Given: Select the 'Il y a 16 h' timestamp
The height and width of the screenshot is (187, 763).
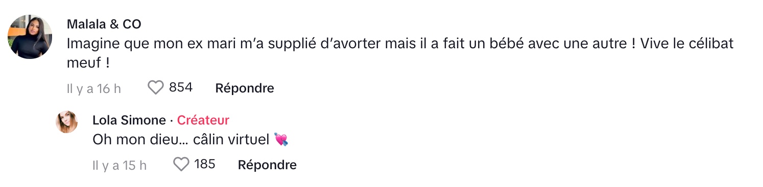Looking at the screenshot, I should (x=94, y=88).
